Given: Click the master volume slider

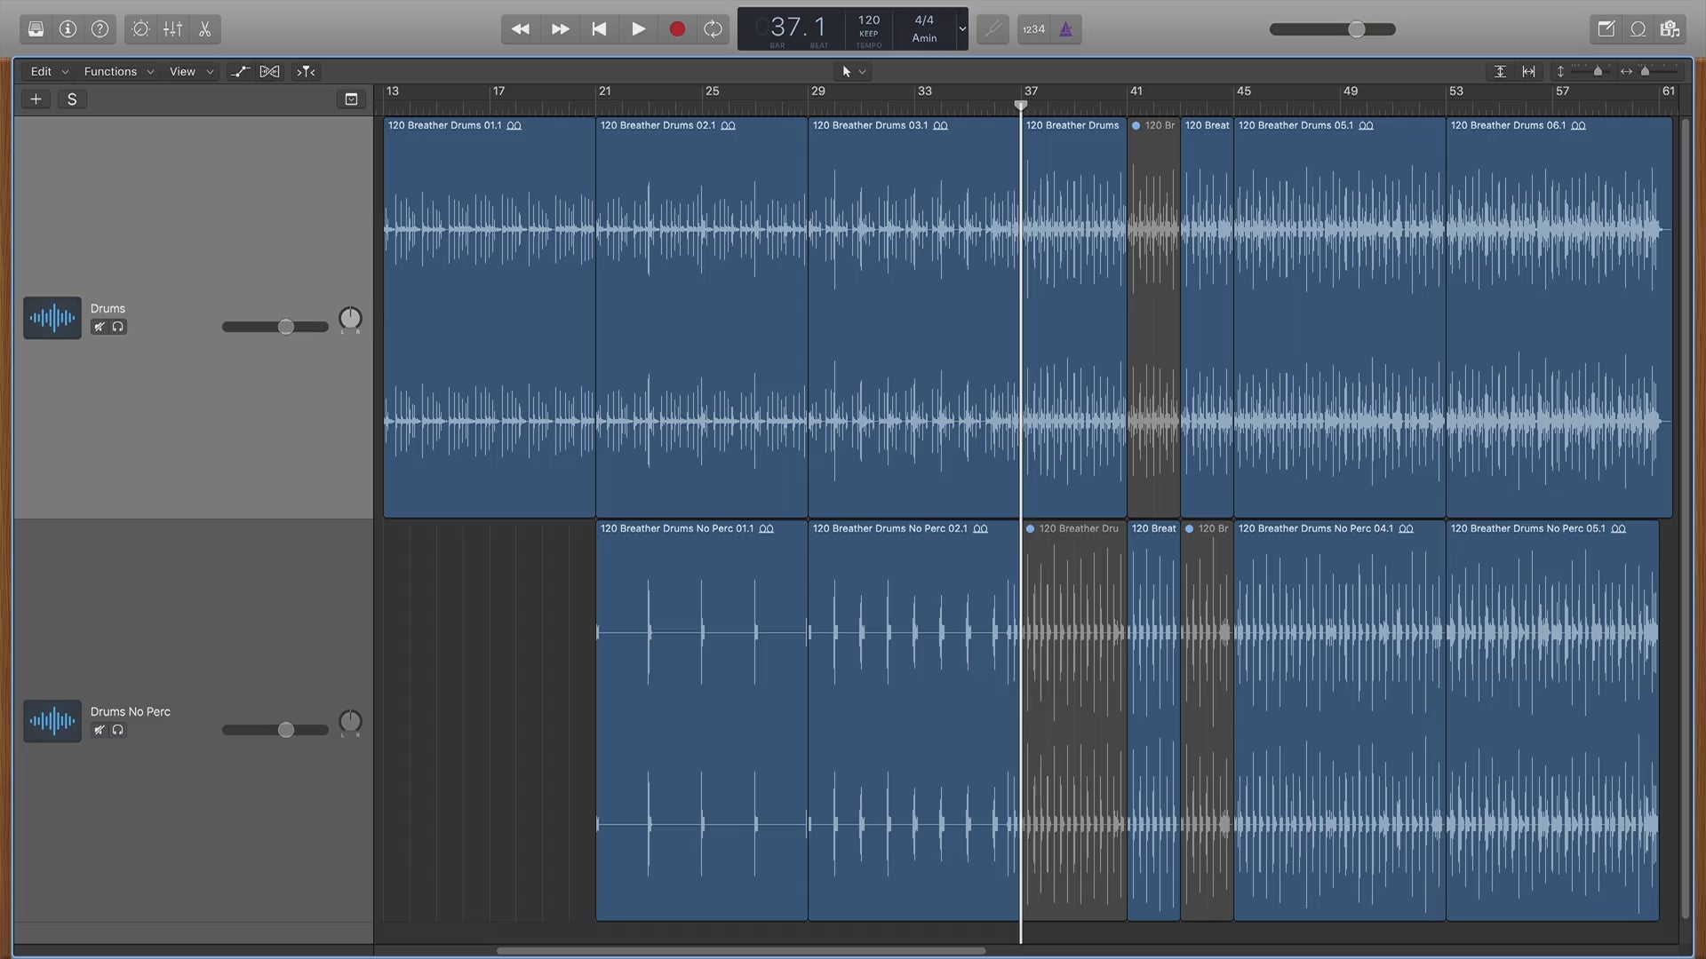Looking at the screenshot, I should pyautogui.click(x=1333, y=29).
